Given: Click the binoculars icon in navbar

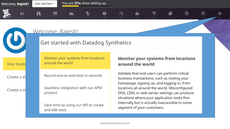Looking at the screenshot, I should click(x=39, y=14).
